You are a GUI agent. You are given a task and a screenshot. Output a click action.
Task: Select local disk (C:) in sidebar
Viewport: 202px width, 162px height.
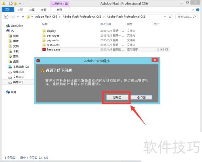21,66
